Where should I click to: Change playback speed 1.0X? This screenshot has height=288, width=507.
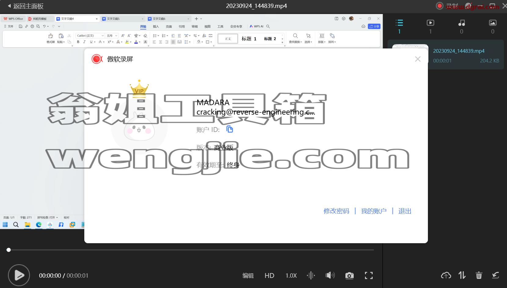(x=291, y=276)
